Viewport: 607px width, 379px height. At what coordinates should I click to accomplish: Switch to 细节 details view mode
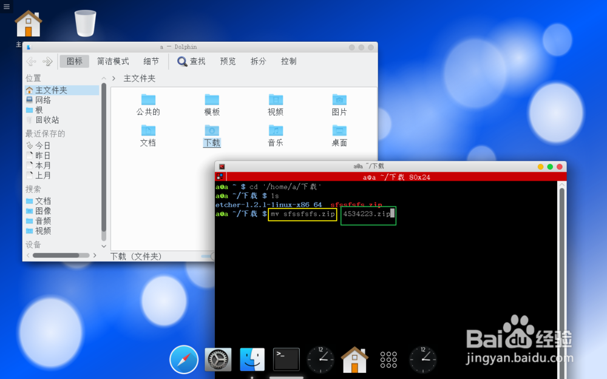coord(151,61)
